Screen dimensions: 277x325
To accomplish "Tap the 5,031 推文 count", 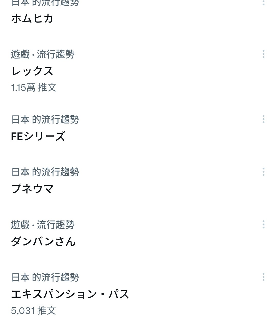I will click(x=33, y=311).
